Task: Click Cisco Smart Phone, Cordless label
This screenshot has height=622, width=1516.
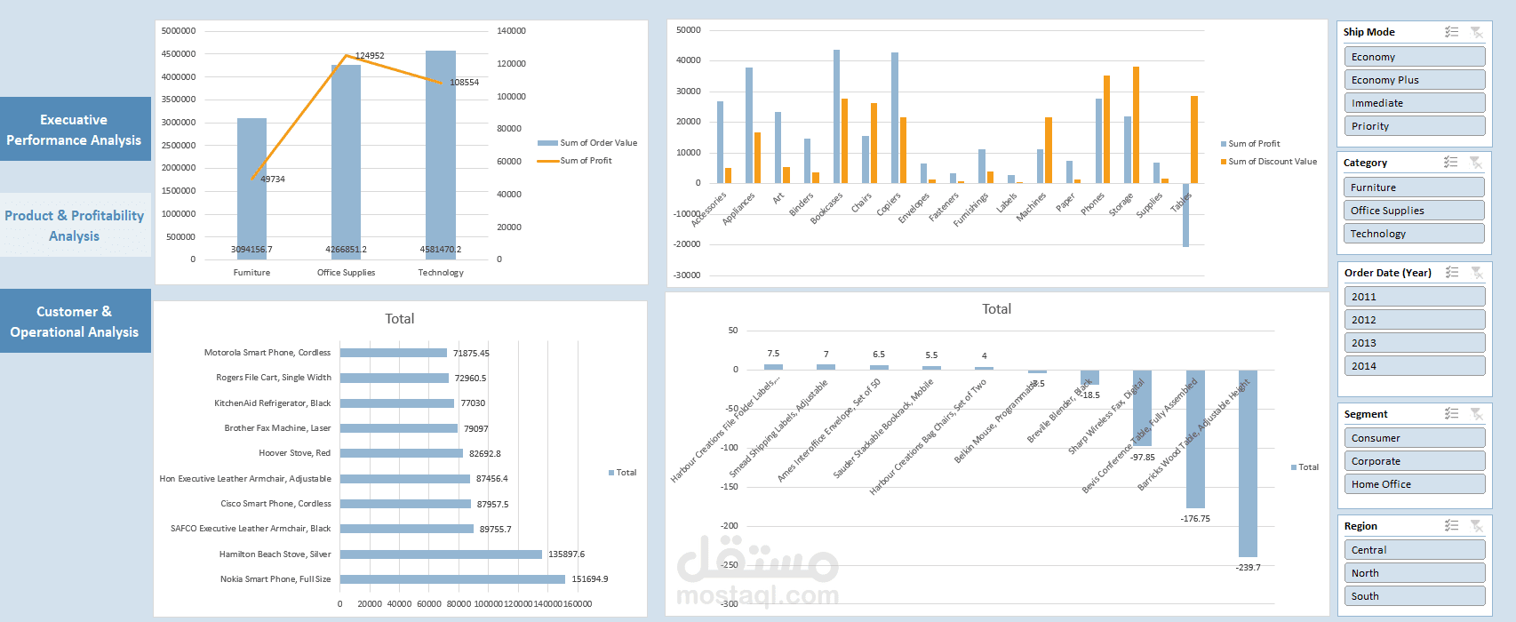Action: tap(275, 504)
